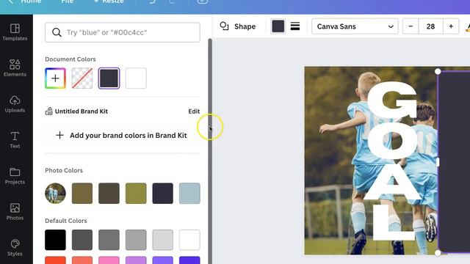Screen dimensions: 470x264
Task: Select the dark navy document color swatch
Action: tap(109, 78)
